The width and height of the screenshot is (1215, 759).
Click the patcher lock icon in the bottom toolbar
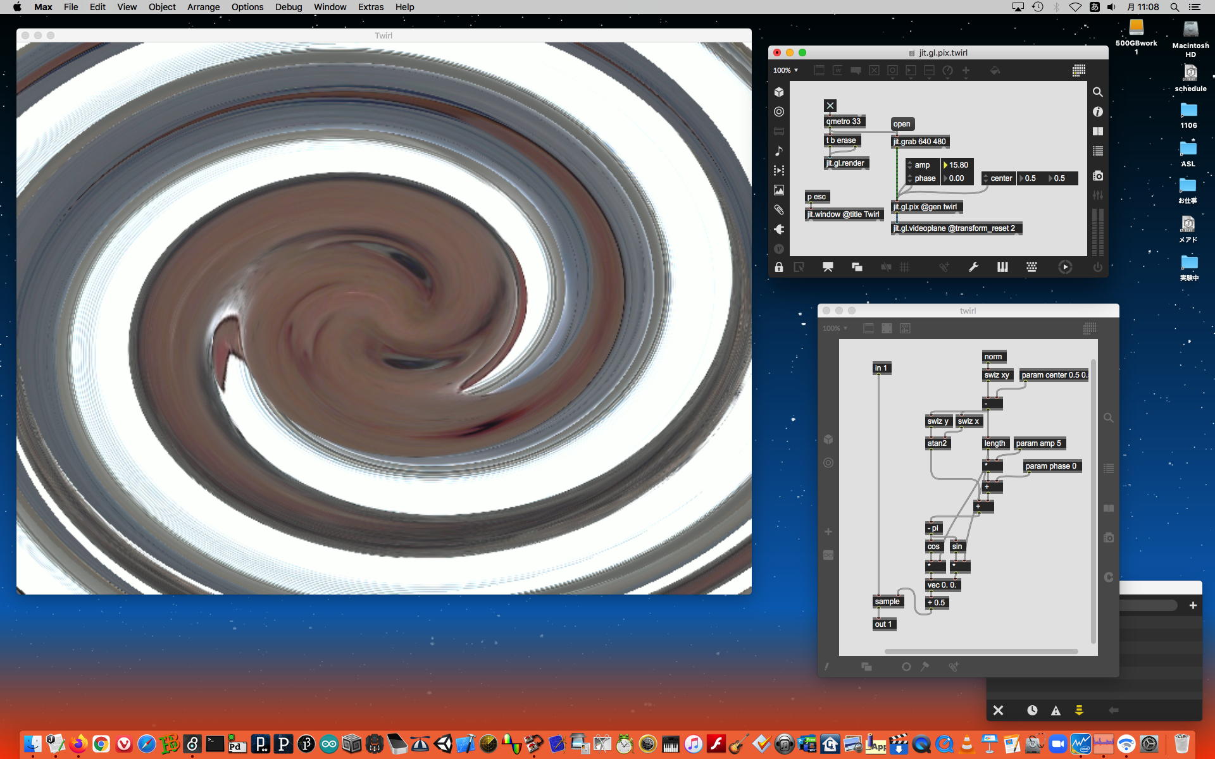779,267
